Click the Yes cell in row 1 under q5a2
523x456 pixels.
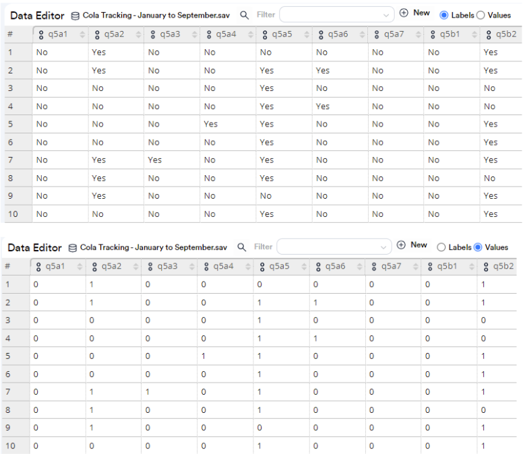98,53
